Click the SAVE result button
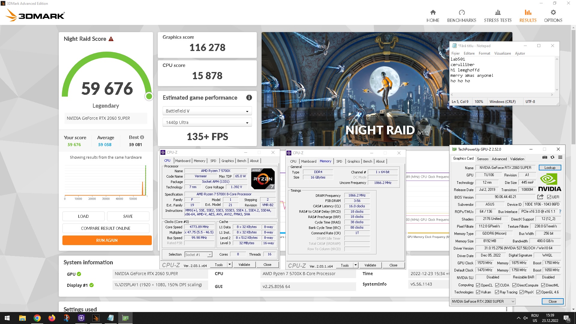Screen dimensions: 576x324 (128, 216)
